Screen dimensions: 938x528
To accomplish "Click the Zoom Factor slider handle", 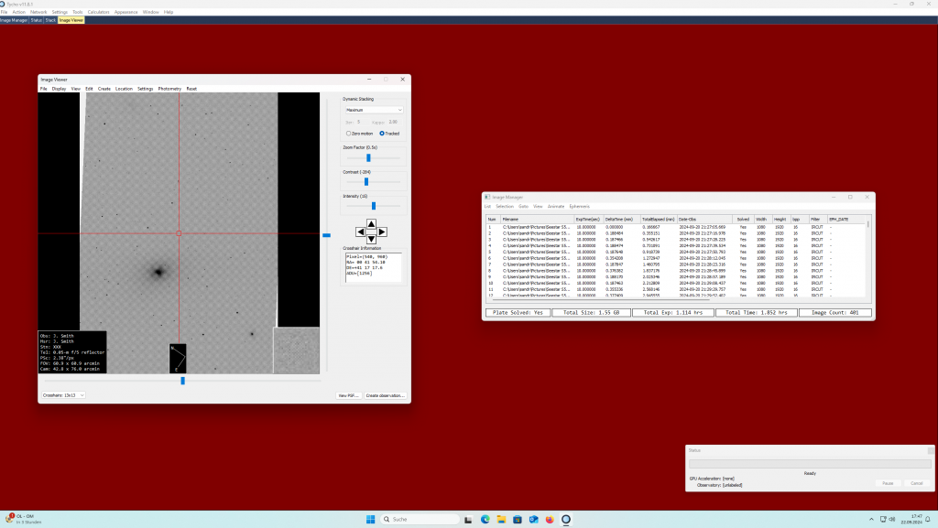I will [x=368, y=157].
